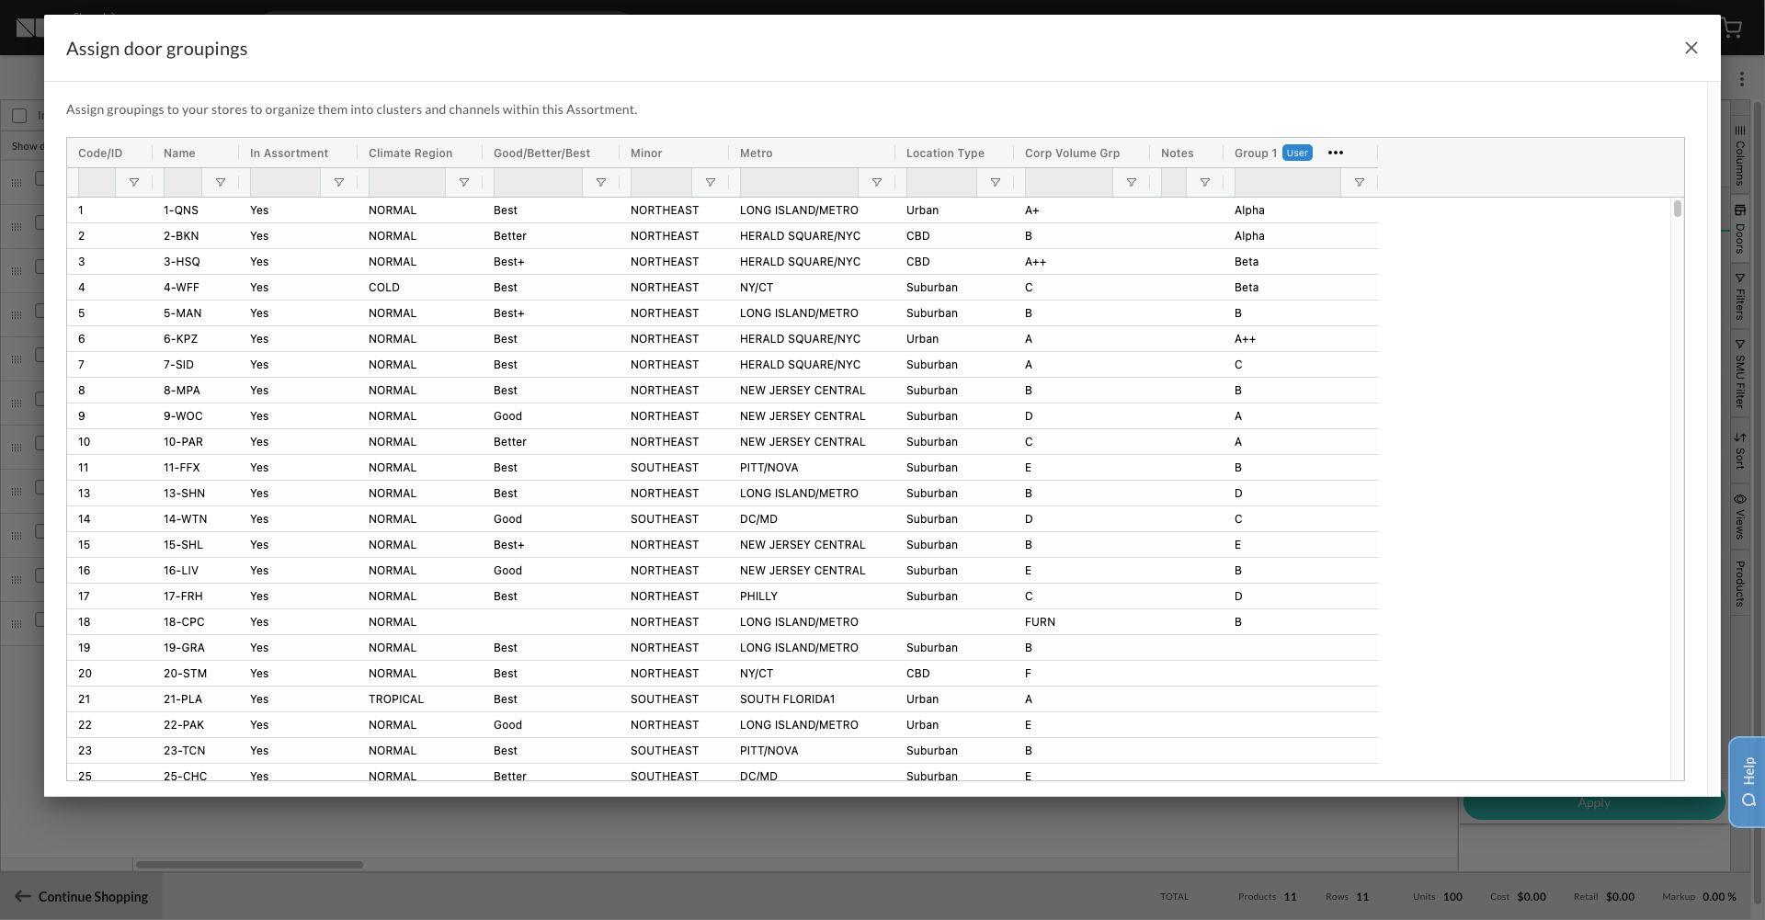
Task: Click the Group 1 column filter icon
Action: click(1360, 183)
